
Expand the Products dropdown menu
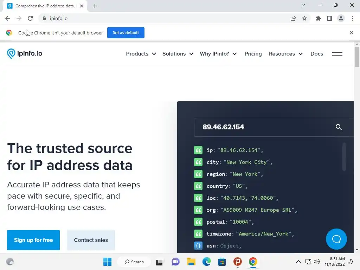click(x=141, y=54)
